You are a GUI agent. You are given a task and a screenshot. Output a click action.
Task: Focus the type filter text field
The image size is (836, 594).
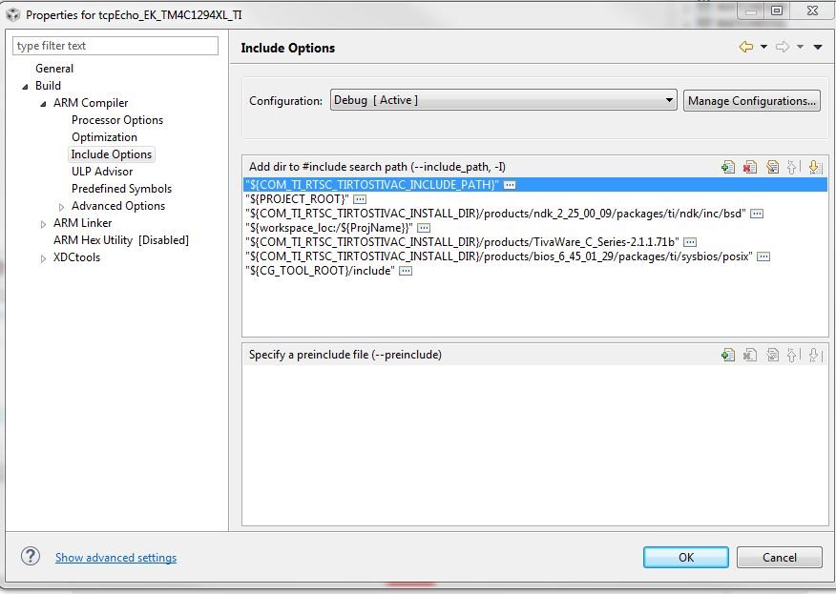tap(115, 46)
